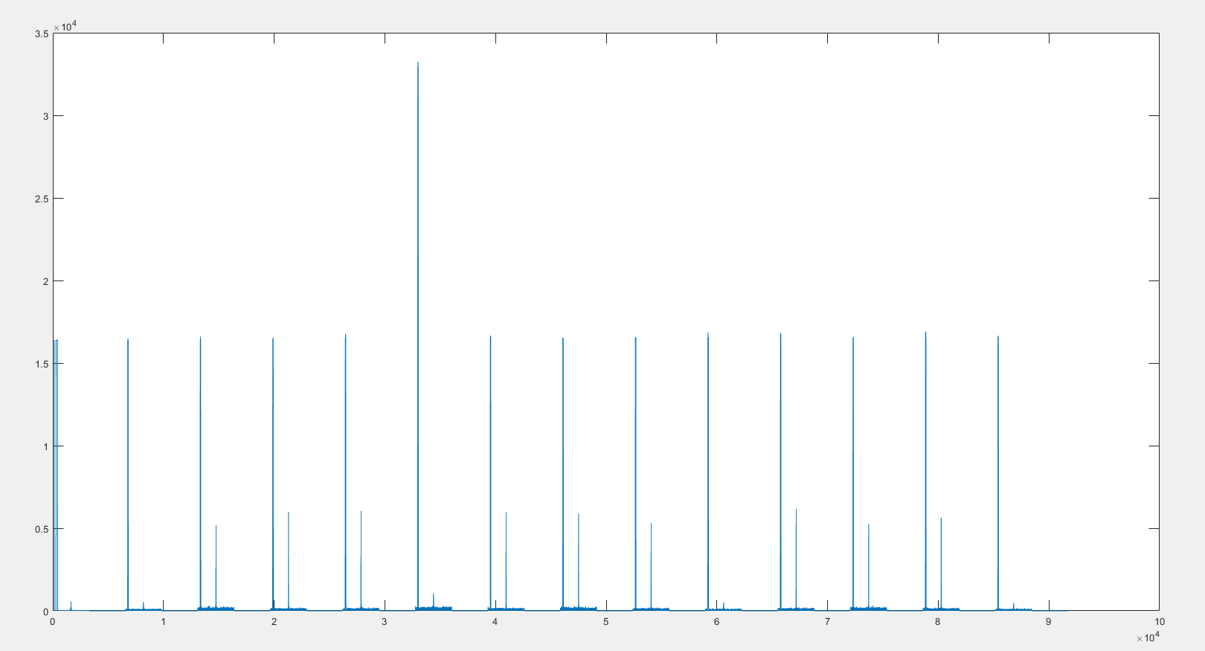Select the x-axis tick label 3

[x=385, y=622]
